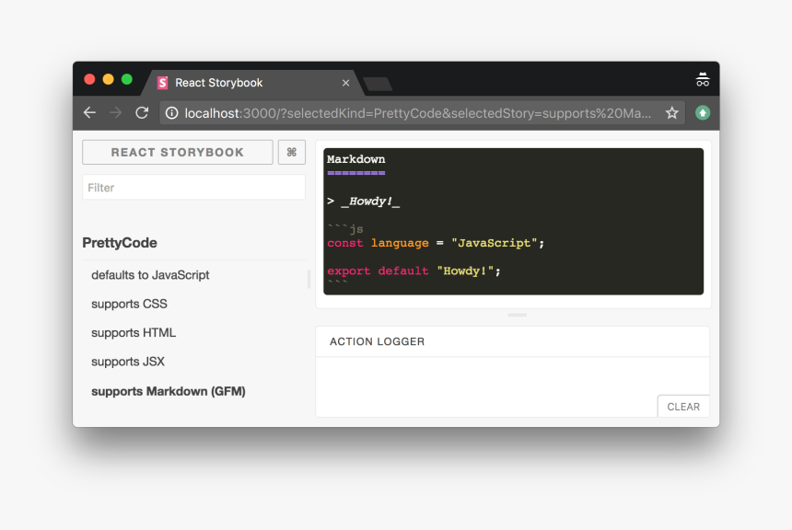Bookmark this page with the star icon
The image size is (792, 530).
(x=671, y=113)
